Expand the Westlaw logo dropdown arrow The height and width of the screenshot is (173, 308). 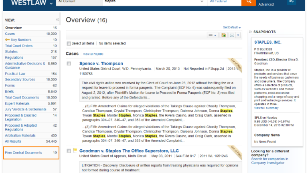[x=51, y=3]
